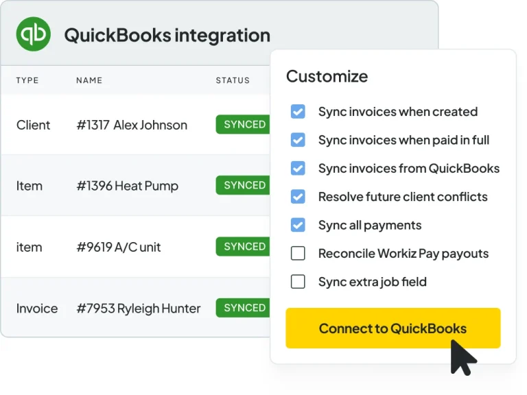Enable Reconcile Workiz Pay payouts
Screen dimensions: 527x395
[298, 253]
